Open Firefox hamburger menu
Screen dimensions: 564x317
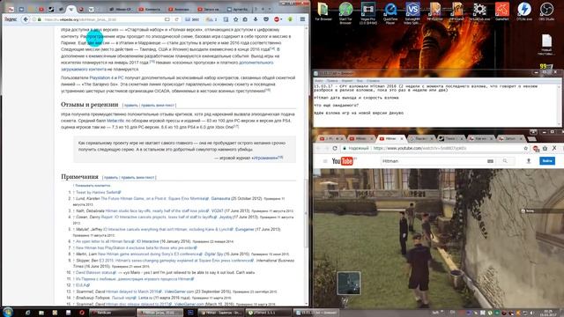point(302,19)
